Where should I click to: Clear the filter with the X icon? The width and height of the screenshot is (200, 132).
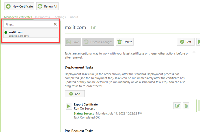pyautogui.click(x=55, y=24)
